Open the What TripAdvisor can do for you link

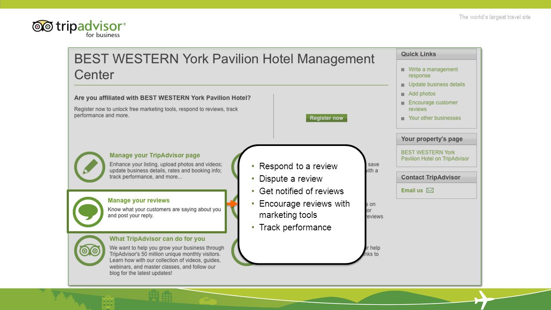click(157, 239)
